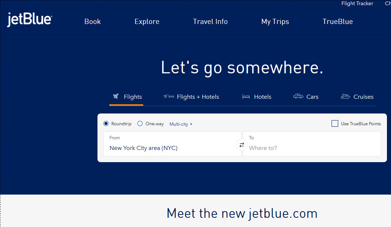The height and width of the screenshot is (227, 391).
Task: Open the Flight Tracker link
Action: point(357,4)
